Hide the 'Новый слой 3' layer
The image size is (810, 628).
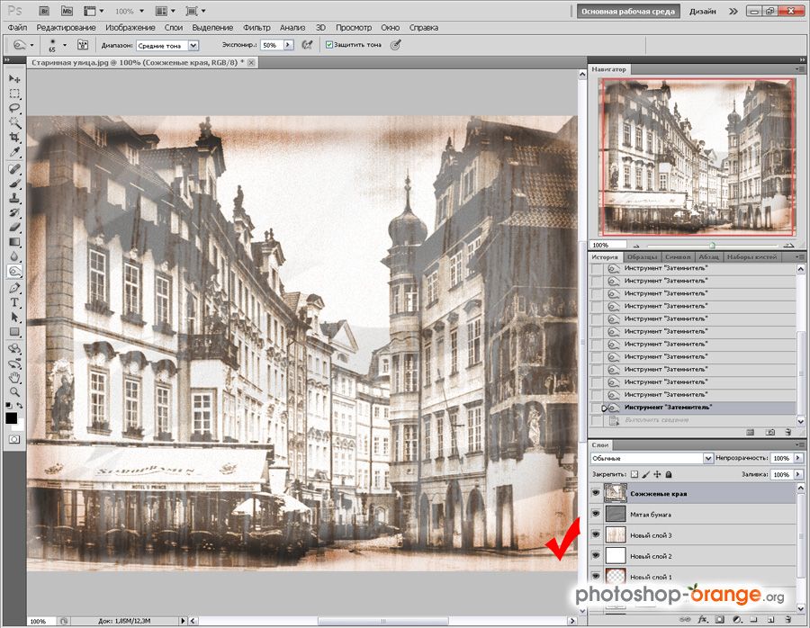tap(596, 535)
